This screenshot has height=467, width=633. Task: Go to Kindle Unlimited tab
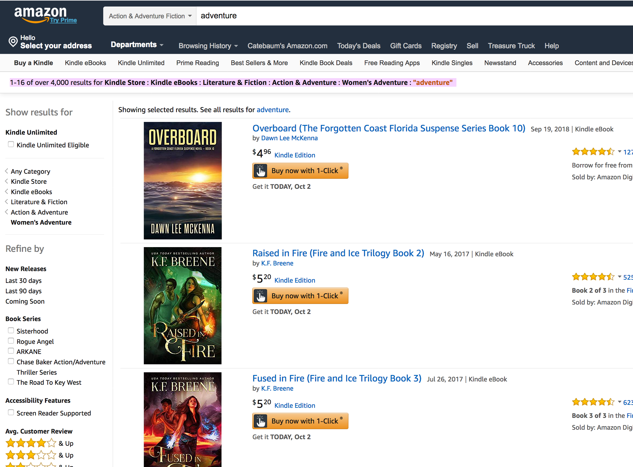tap(141, 63)
